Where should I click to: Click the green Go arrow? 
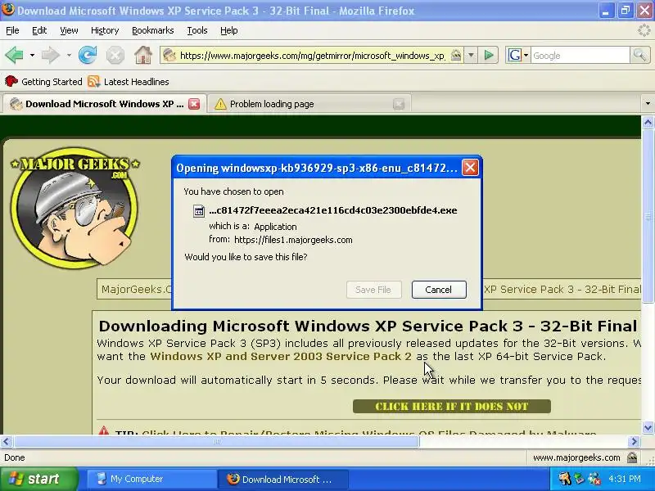488,55
